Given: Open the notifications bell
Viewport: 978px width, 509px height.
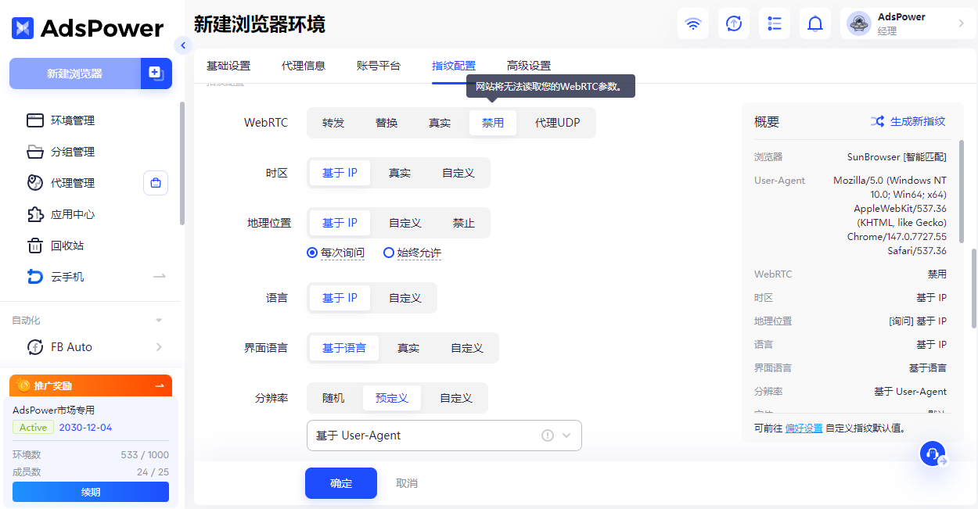Looking at the screenshot, I should click(x=815, y=23).
